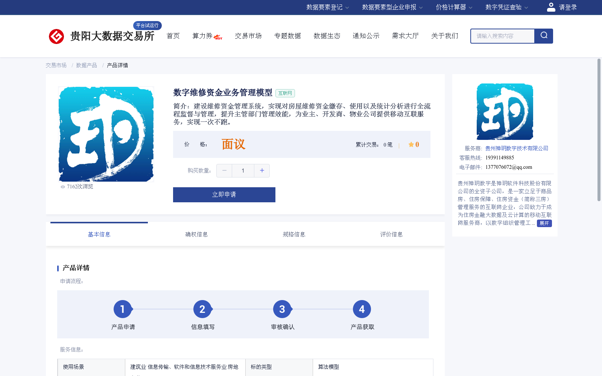Open 贵州神玥数字技术有限公司 provider link
Image resolution: width=602 pixels, height=376 pixels.
[x=517, y=149]
